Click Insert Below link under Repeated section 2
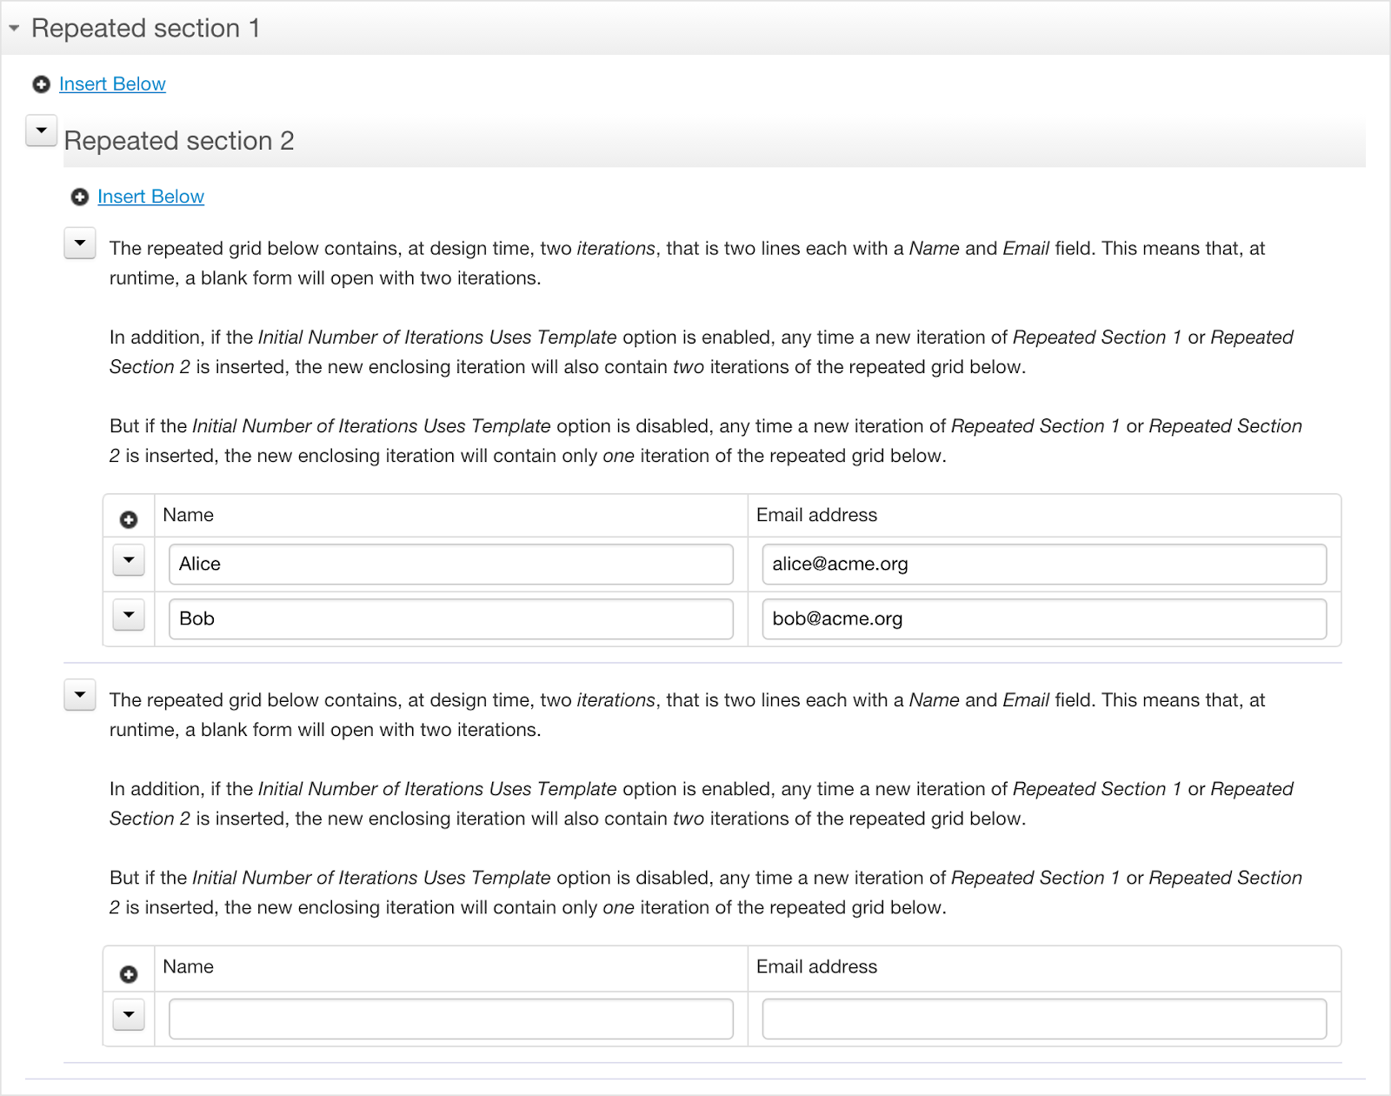This screenshot has width=1391, height=1096. click(x=150, y=197)
